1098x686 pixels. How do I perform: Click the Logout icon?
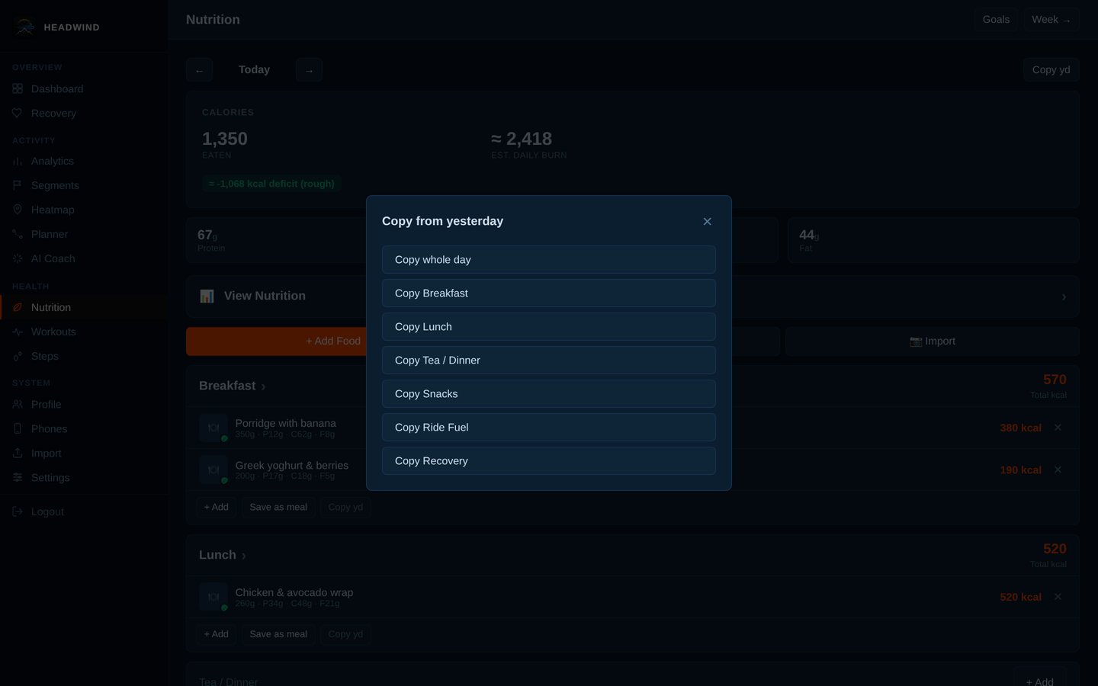[18, 511]
